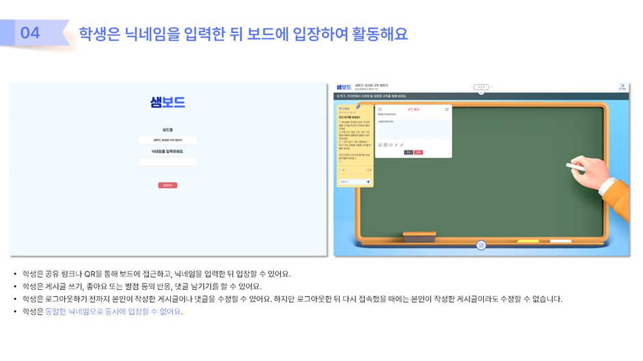Click the empty nickname input field
The height and width of the screenshot is (361, 643).
(x=167, y=161)
